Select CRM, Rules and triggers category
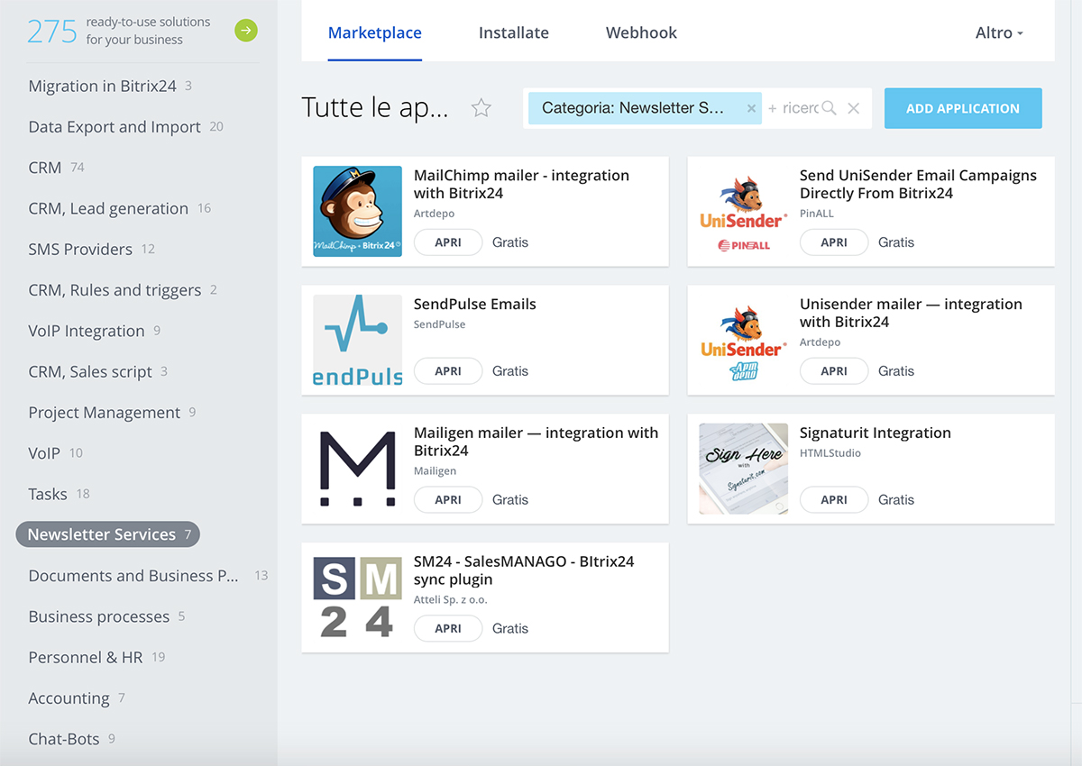This screenshot has width=1082, height=766. 123,290
